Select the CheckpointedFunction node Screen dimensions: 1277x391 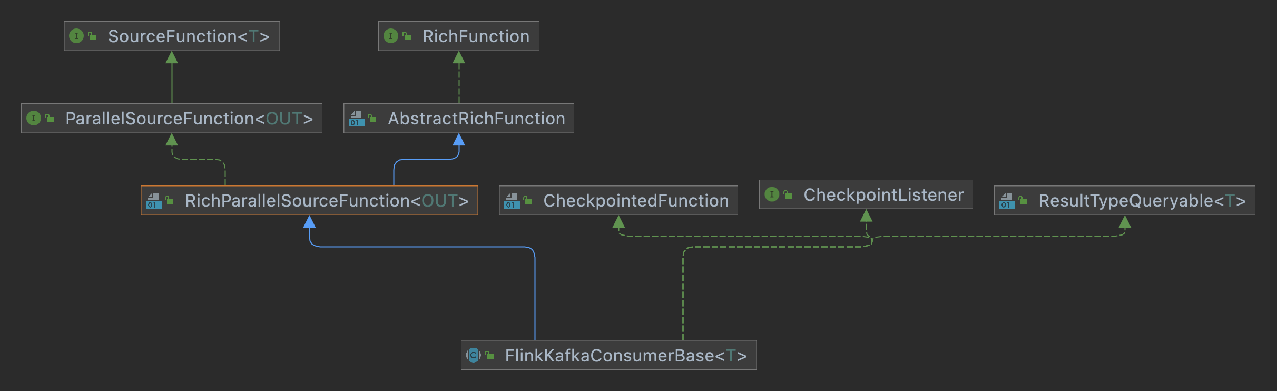618,200
